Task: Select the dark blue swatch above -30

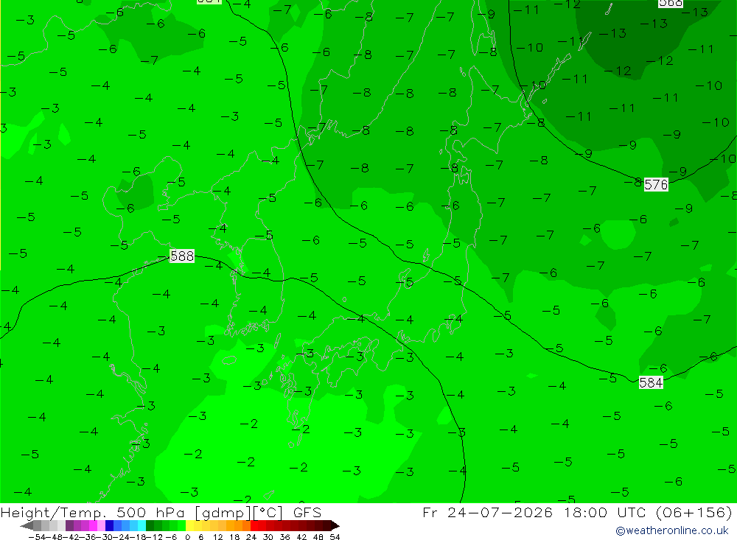Action: pos(110,525)
